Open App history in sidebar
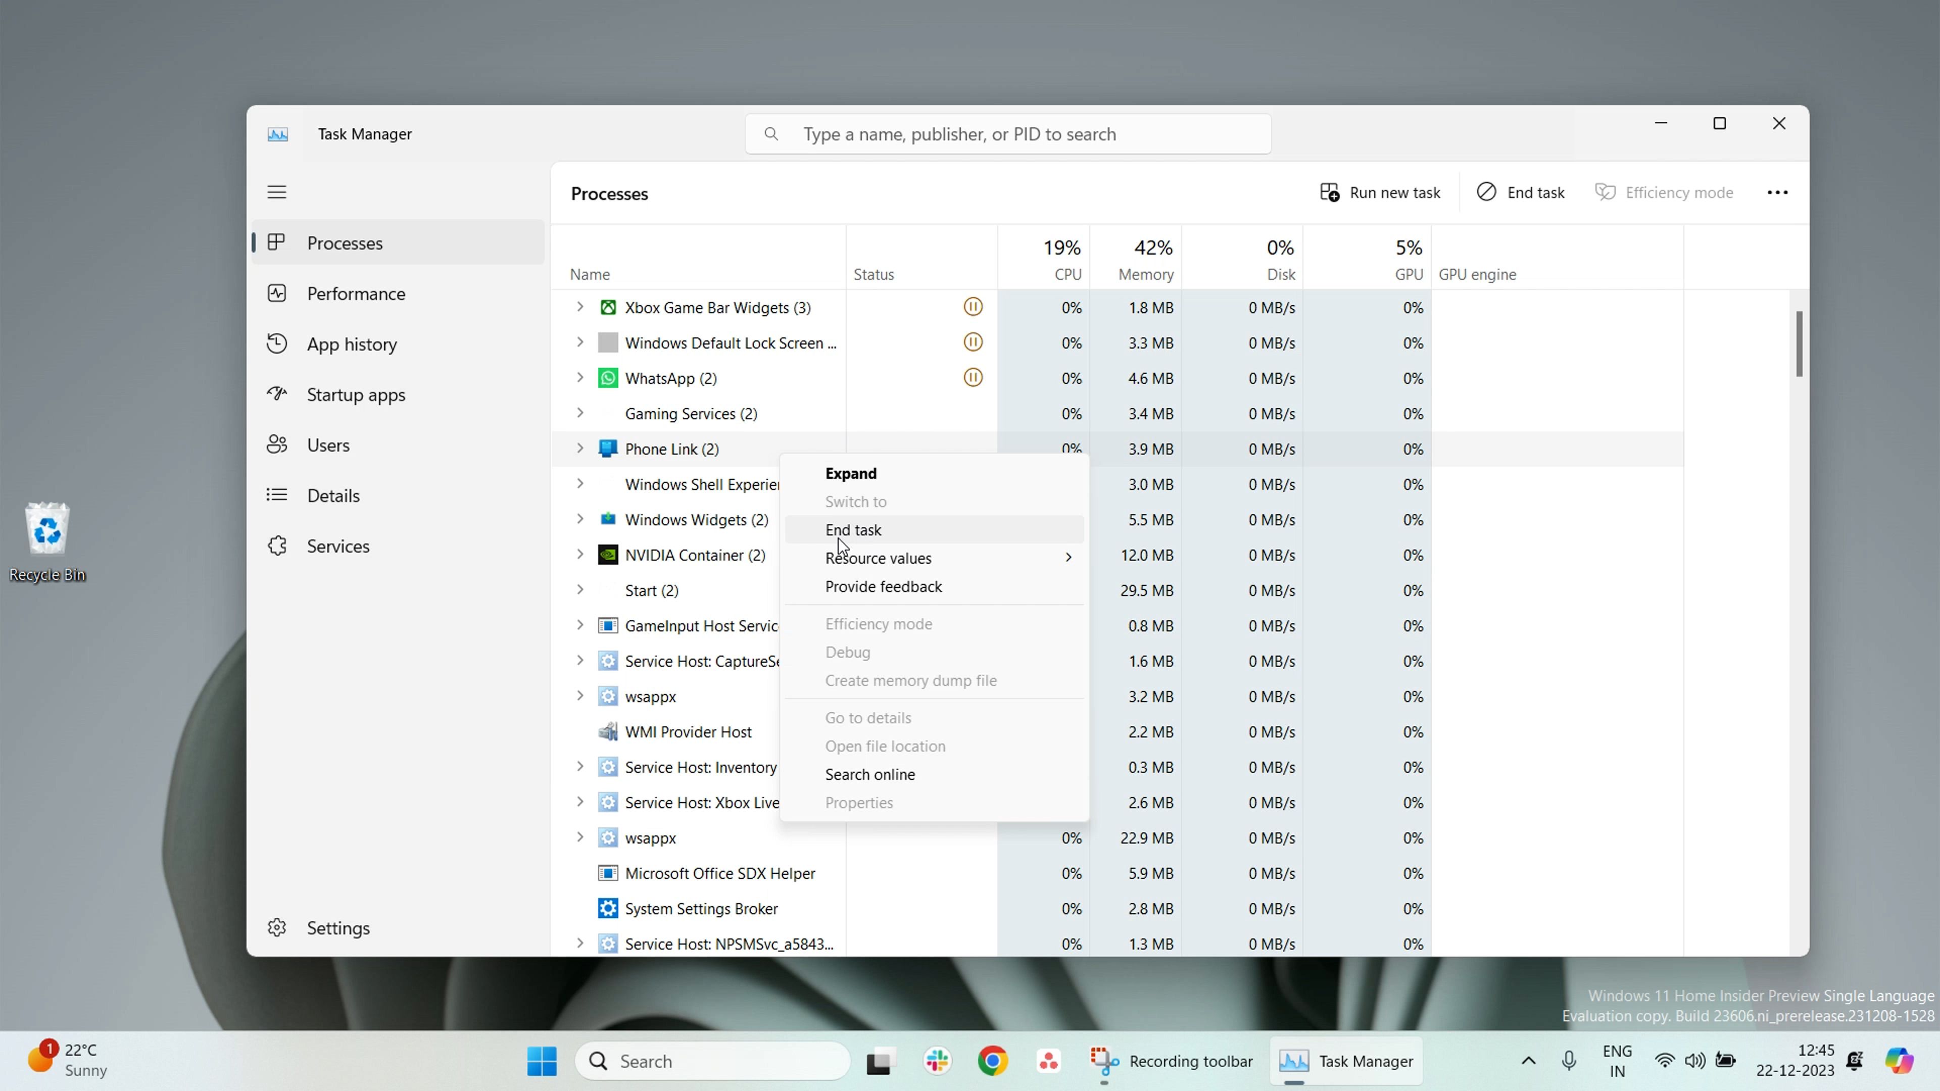This screenshot has width=1940, height=1091. (351, 344)
